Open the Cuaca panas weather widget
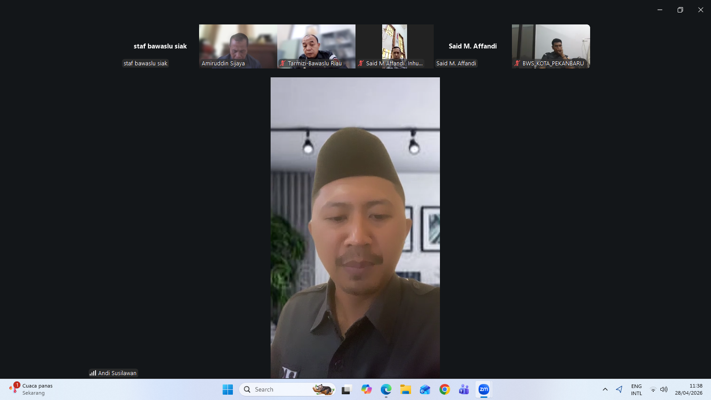The height and width of the screenshot is (400, 711). click(x=31, y=389)
